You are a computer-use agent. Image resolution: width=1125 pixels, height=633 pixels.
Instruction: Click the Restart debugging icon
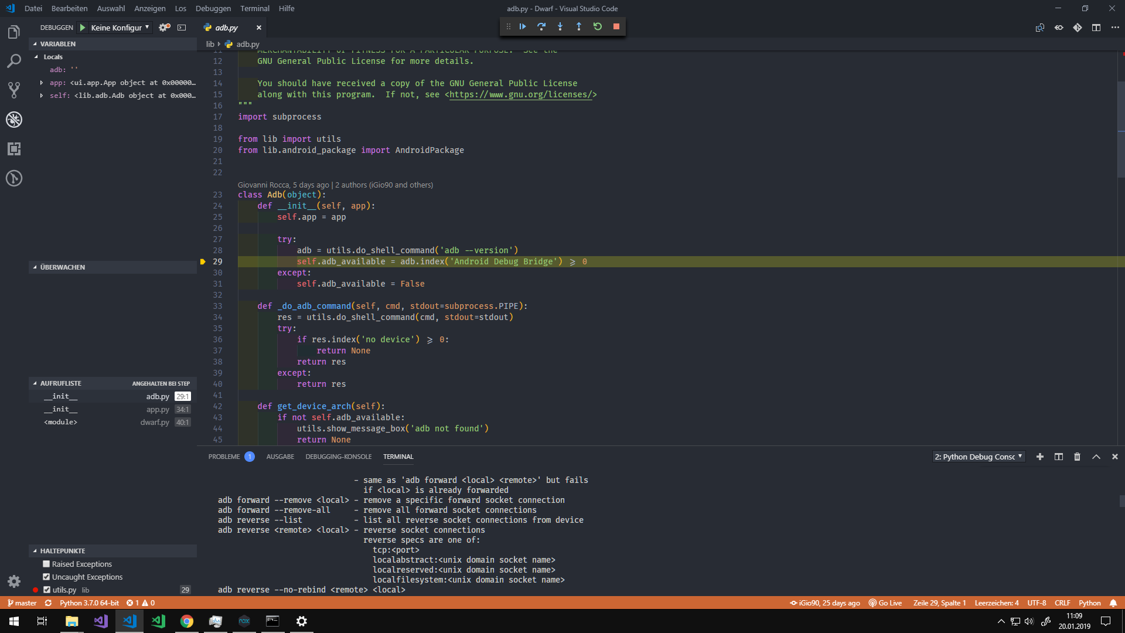[x=598, y=26]
